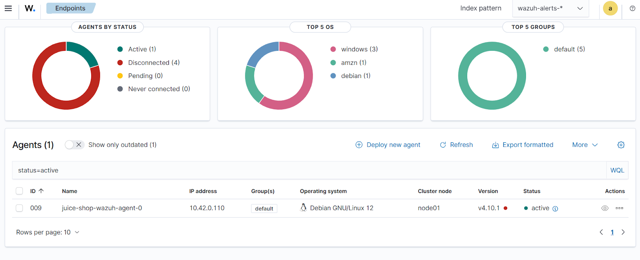640x260 pixels.
Task: Click the info icon beside active status
Action: tap(555, 208)
